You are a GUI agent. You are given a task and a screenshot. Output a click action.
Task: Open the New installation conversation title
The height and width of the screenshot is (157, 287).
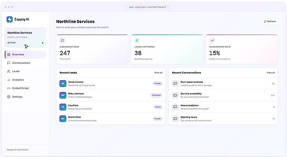189,105
